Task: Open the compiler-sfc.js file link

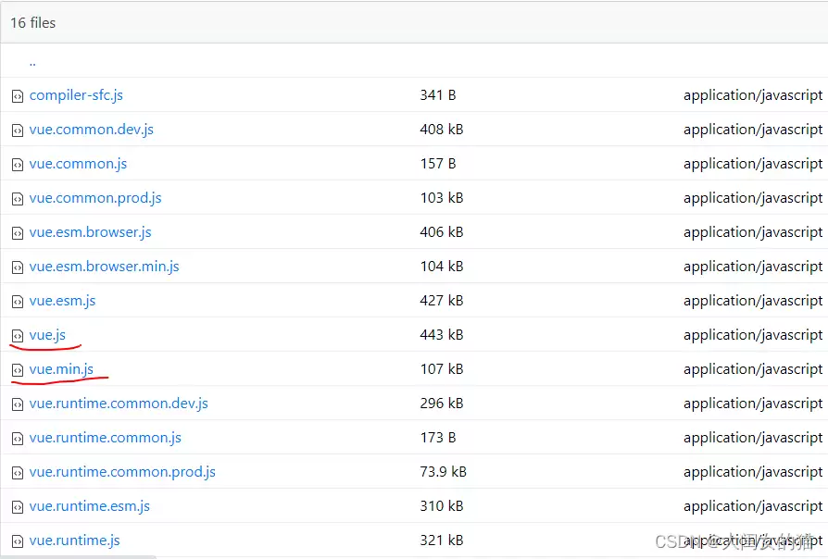Action: click(76, 95)
